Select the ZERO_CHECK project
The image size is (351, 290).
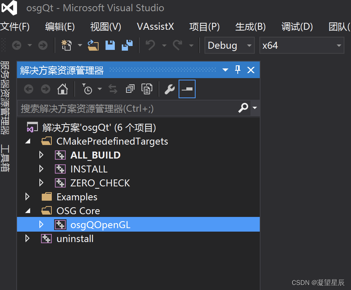coord(100,183)
